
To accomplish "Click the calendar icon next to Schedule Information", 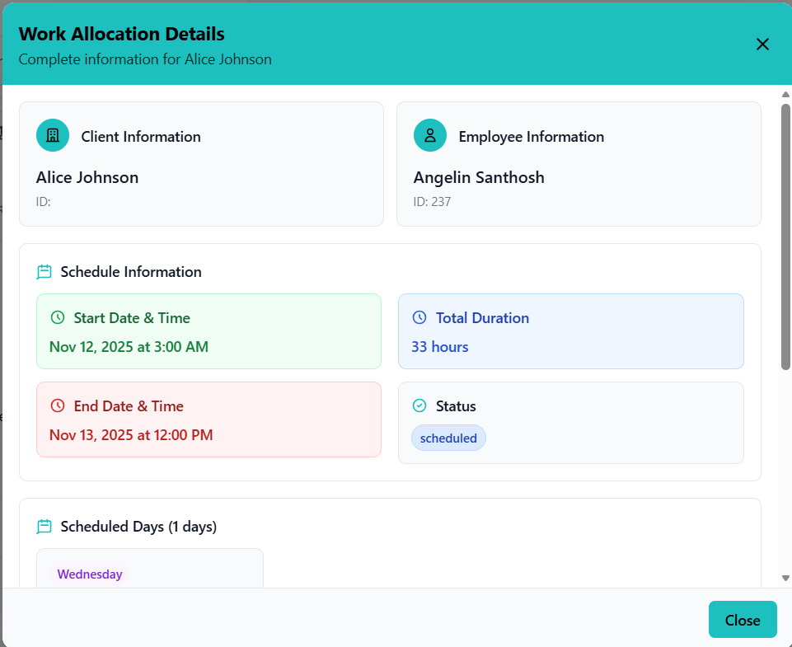I will click(45, 272).
